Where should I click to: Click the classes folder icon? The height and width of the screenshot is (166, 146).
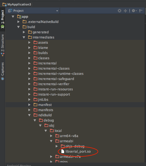pos(35,58)
